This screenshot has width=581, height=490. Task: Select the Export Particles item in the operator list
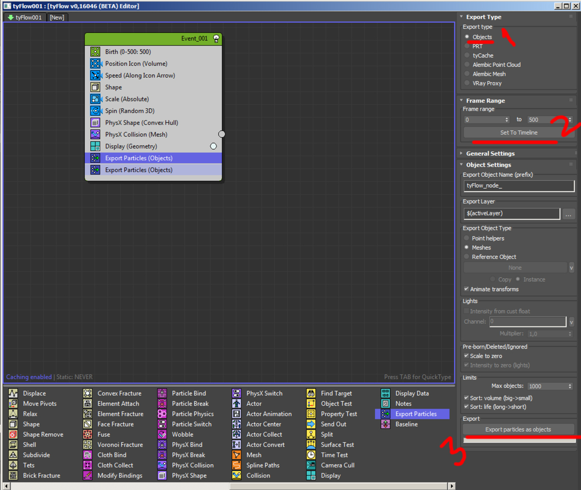[x=413, y=414]
